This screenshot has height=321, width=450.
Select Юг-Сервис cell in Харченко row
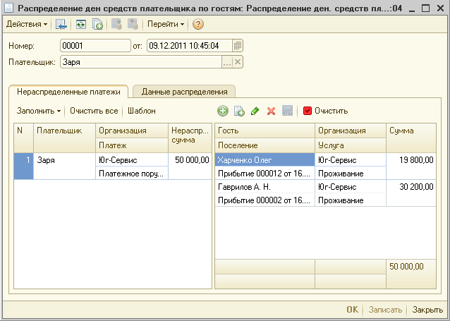[x=351, y=160]
